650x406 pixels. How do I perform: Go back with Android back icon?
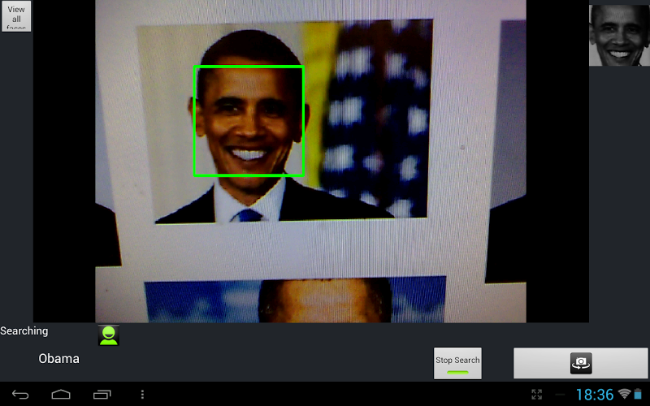pyautogui.click(x=19, y=395)
